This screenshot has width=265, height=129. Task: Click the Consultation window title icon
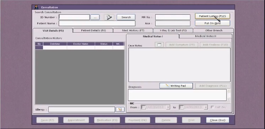36,7
